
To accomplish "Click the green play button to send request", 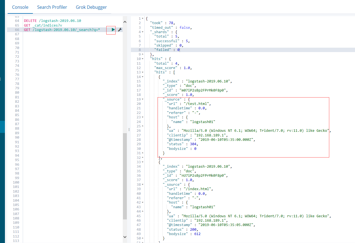I will (113, 30).
